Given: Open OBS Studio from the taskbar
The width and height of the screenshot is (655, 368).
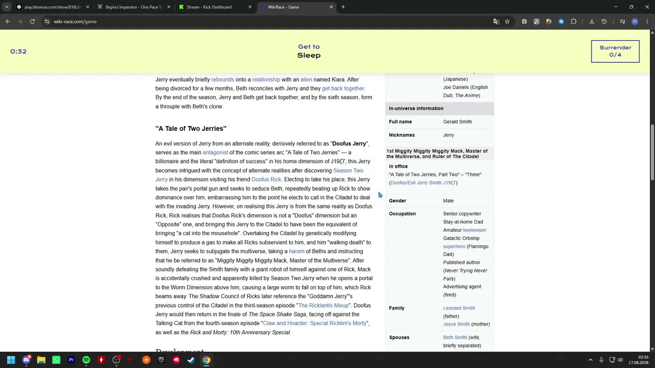Looking at the screenshot, I should click(116, 360).
